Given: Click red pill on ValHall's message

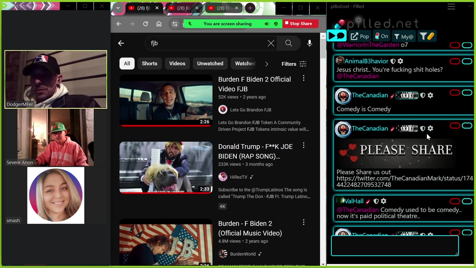Looking at the screenshot, I should (455, 201).
